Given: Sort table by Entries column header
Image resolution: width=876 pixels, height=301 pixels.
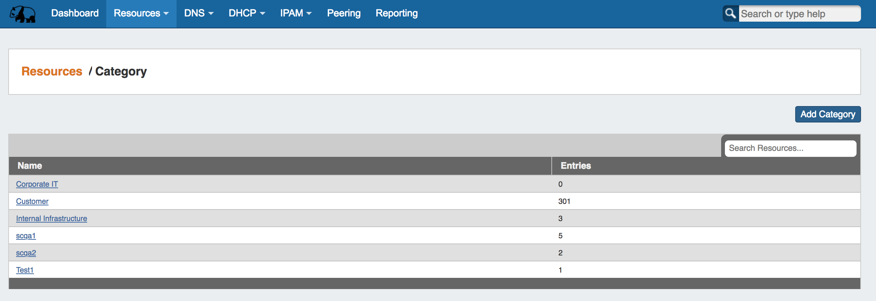Looking at the screenshot, I should (x=576, y=166).
